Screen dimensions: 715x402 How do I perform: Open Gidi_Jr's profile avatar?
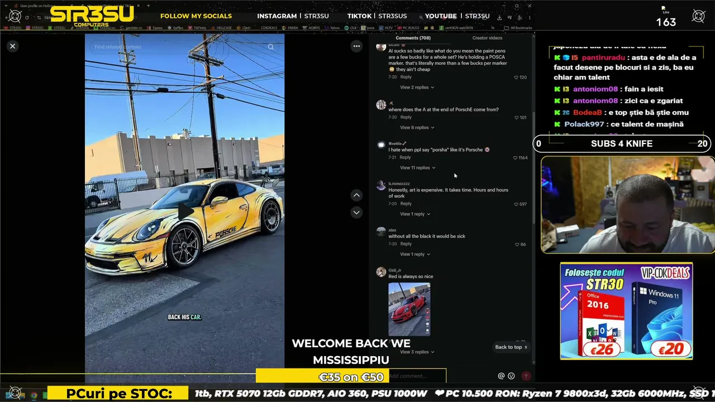[x=381, y=272]
